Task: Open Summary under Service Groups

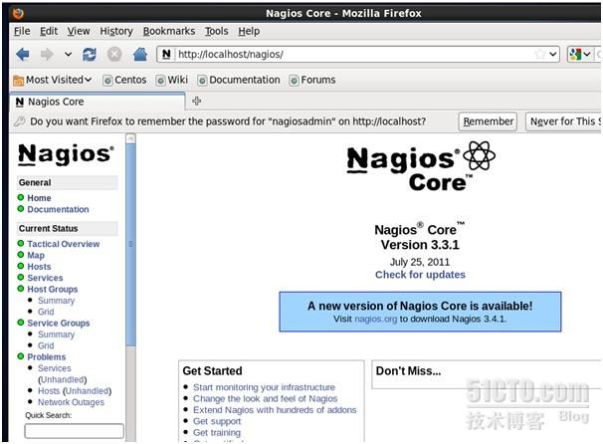Action: pos(56,334)
